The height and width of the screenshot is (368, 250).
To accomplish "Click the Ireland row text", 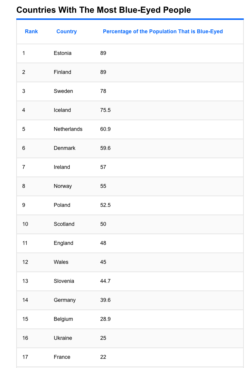I will tap(62, 167).
